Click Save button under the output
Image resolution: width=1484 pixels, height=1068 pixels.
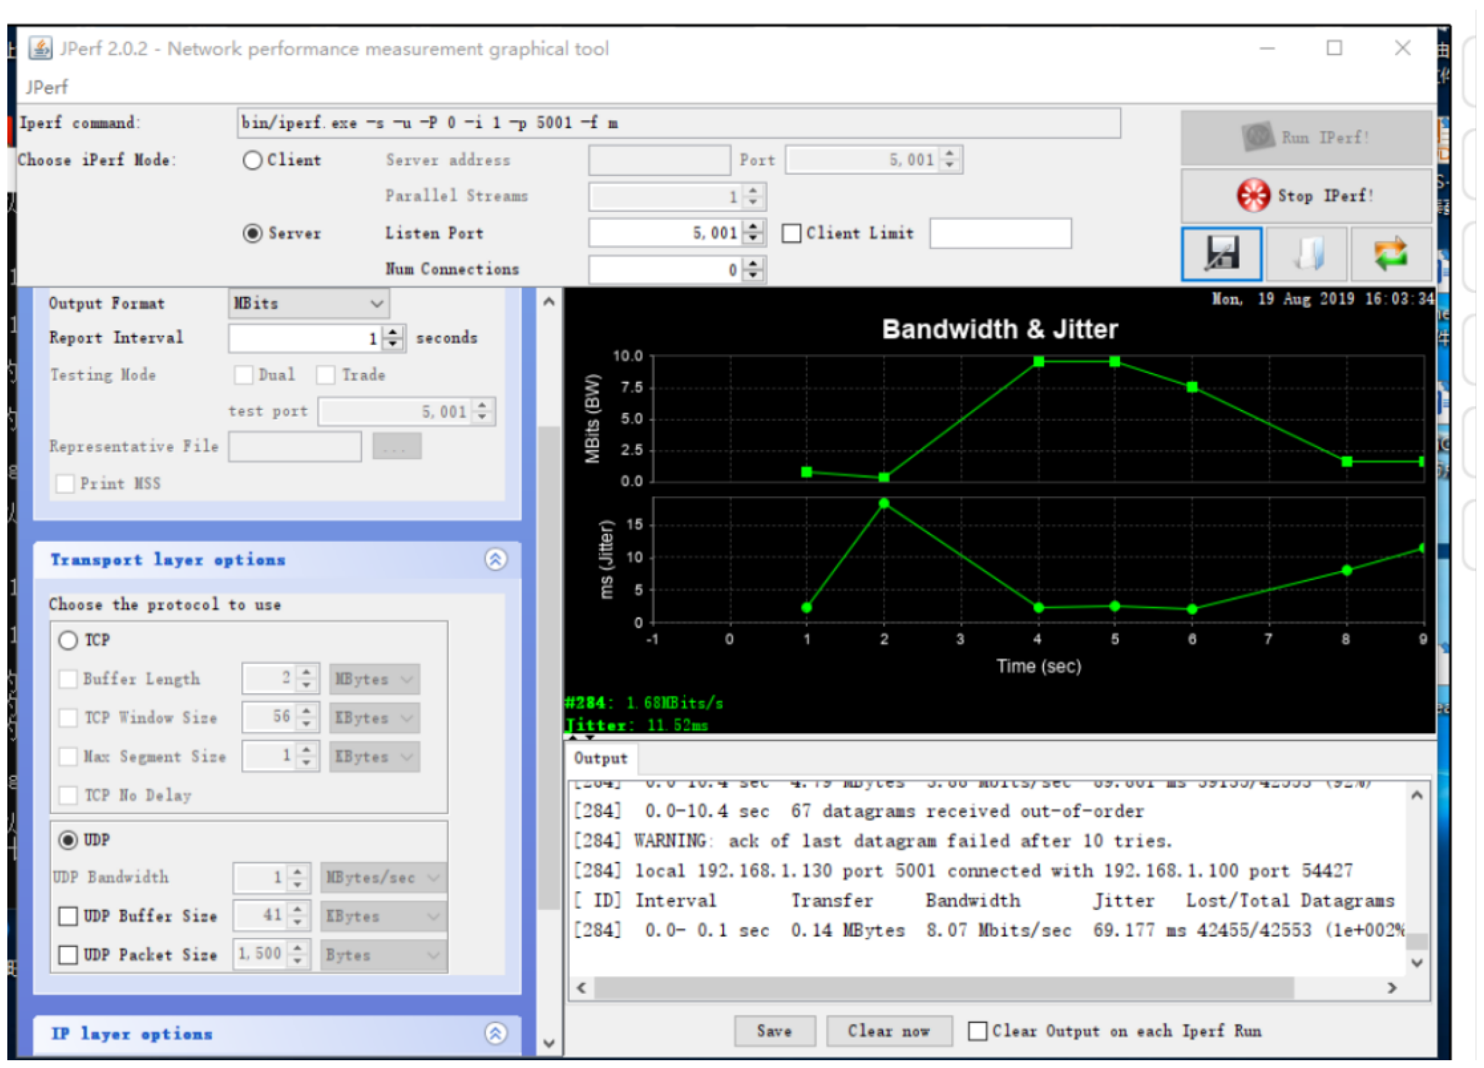(775, 1031)
